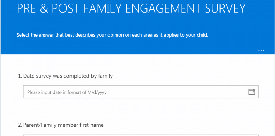Click the number '1.' before first question
The image size is (275, 136).
(20, 76)
